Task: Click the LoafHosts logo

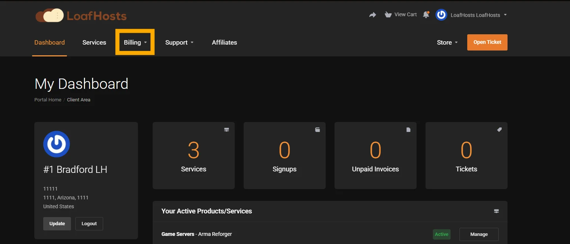Action: 81,15
